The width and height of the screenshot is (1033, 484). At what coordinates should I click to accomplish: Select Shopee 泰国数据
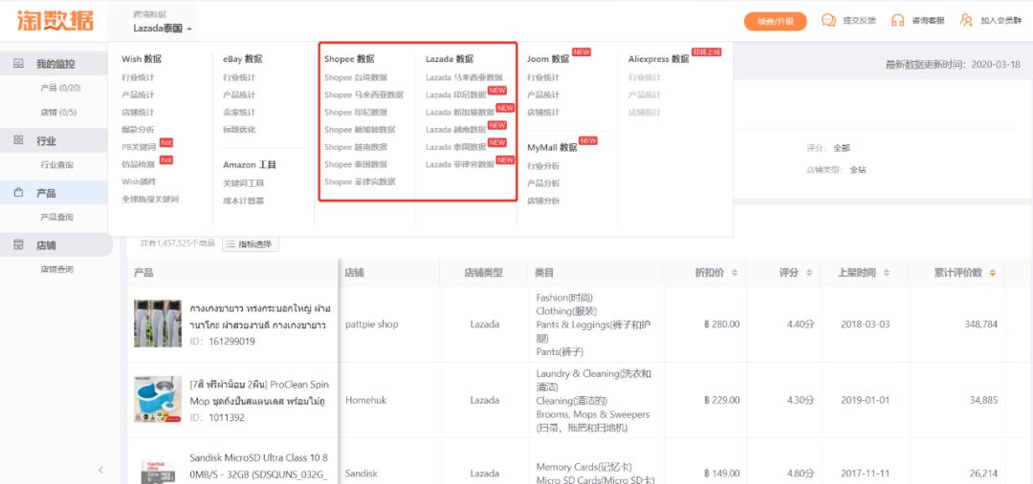click(x=356, y=164)
